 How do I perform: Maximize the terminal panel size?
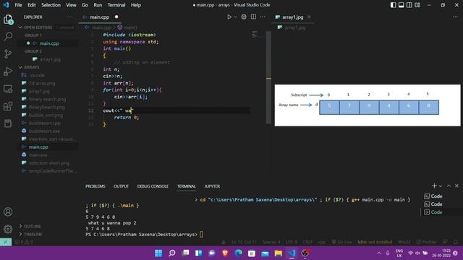[x=449, y=186]
